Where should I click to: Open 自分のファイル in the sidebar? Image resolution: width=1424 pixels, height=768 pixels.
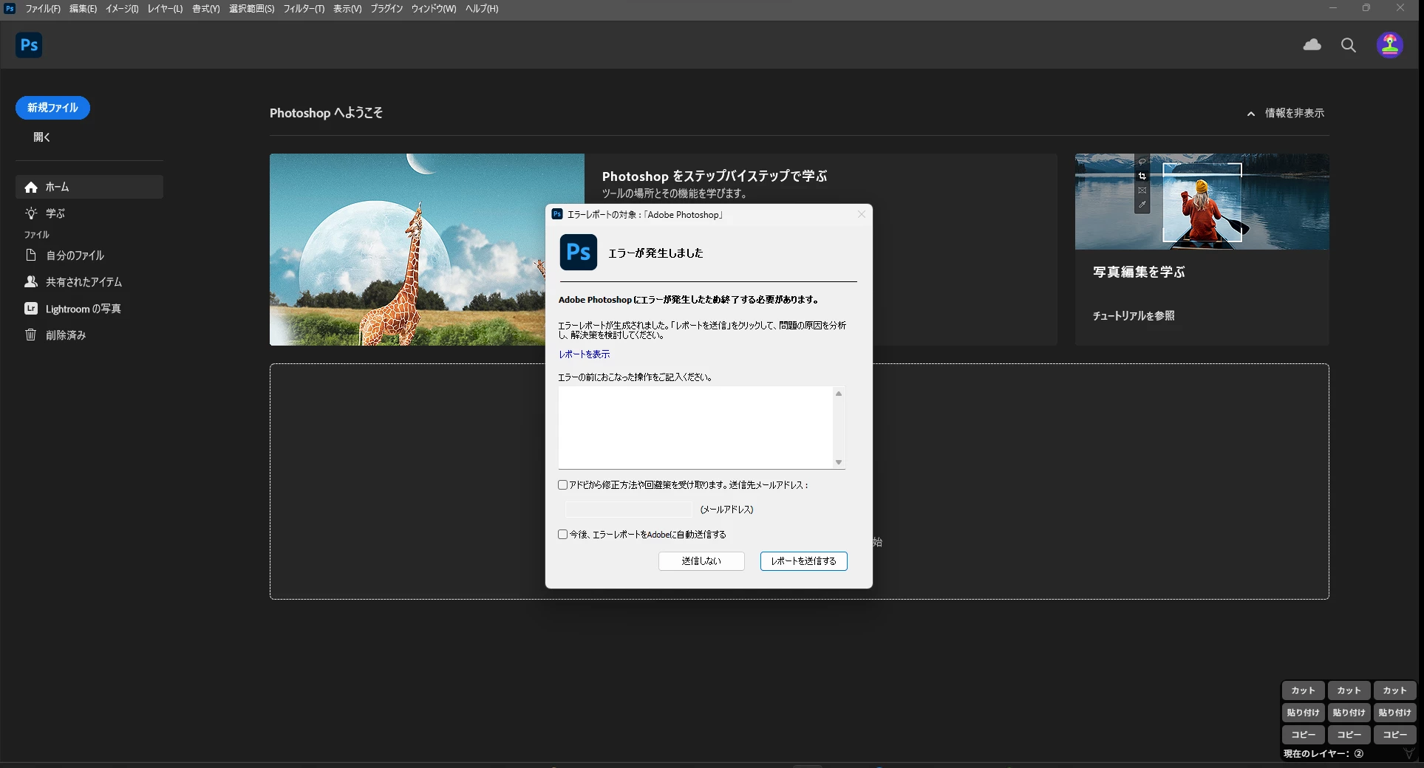tap(89, 255)
